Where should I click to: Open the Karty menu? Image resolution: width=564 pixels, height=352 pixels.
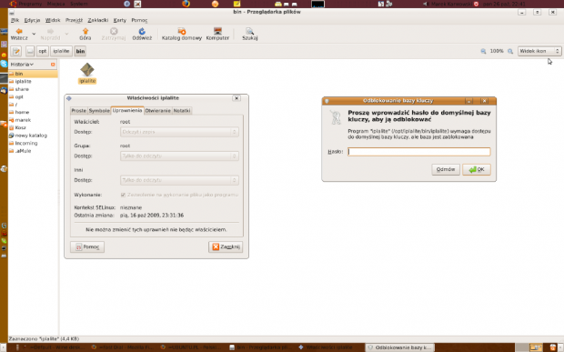[120, 20]
